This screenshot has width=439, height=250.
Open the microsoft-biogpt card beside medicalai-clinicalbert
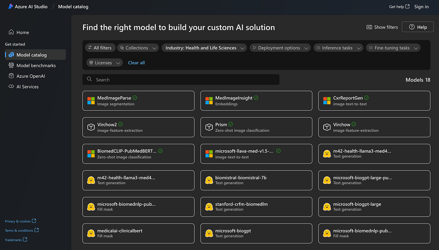tap(256, 233)
